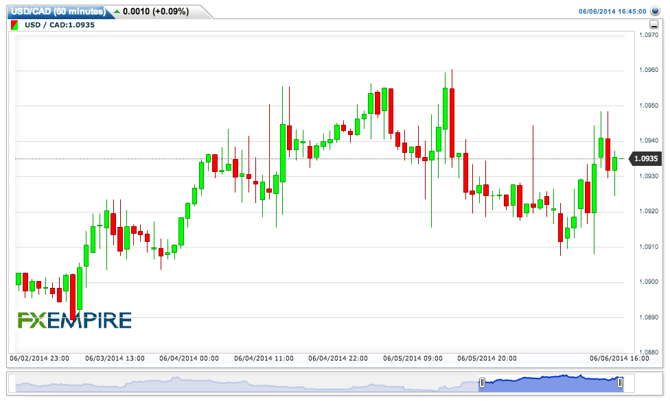670x401 pixels.
Task: Click the 06/06/2014 16:00 axis label
Action: [x=619, y=359]
